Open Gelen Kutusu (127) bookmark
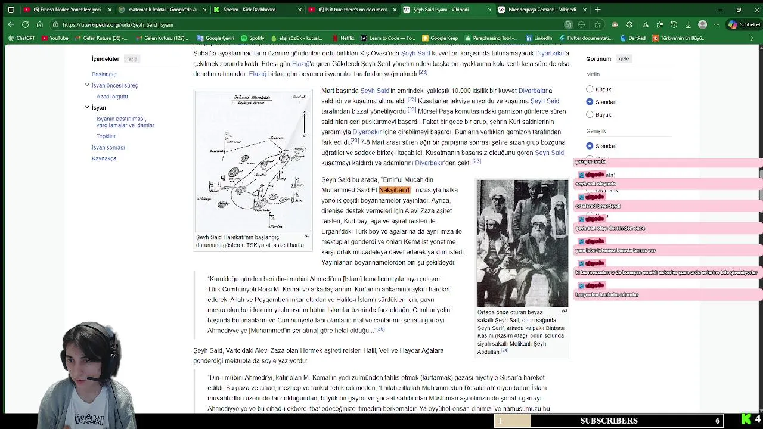This screenshot has height=429, width=763. coord(162,38)
